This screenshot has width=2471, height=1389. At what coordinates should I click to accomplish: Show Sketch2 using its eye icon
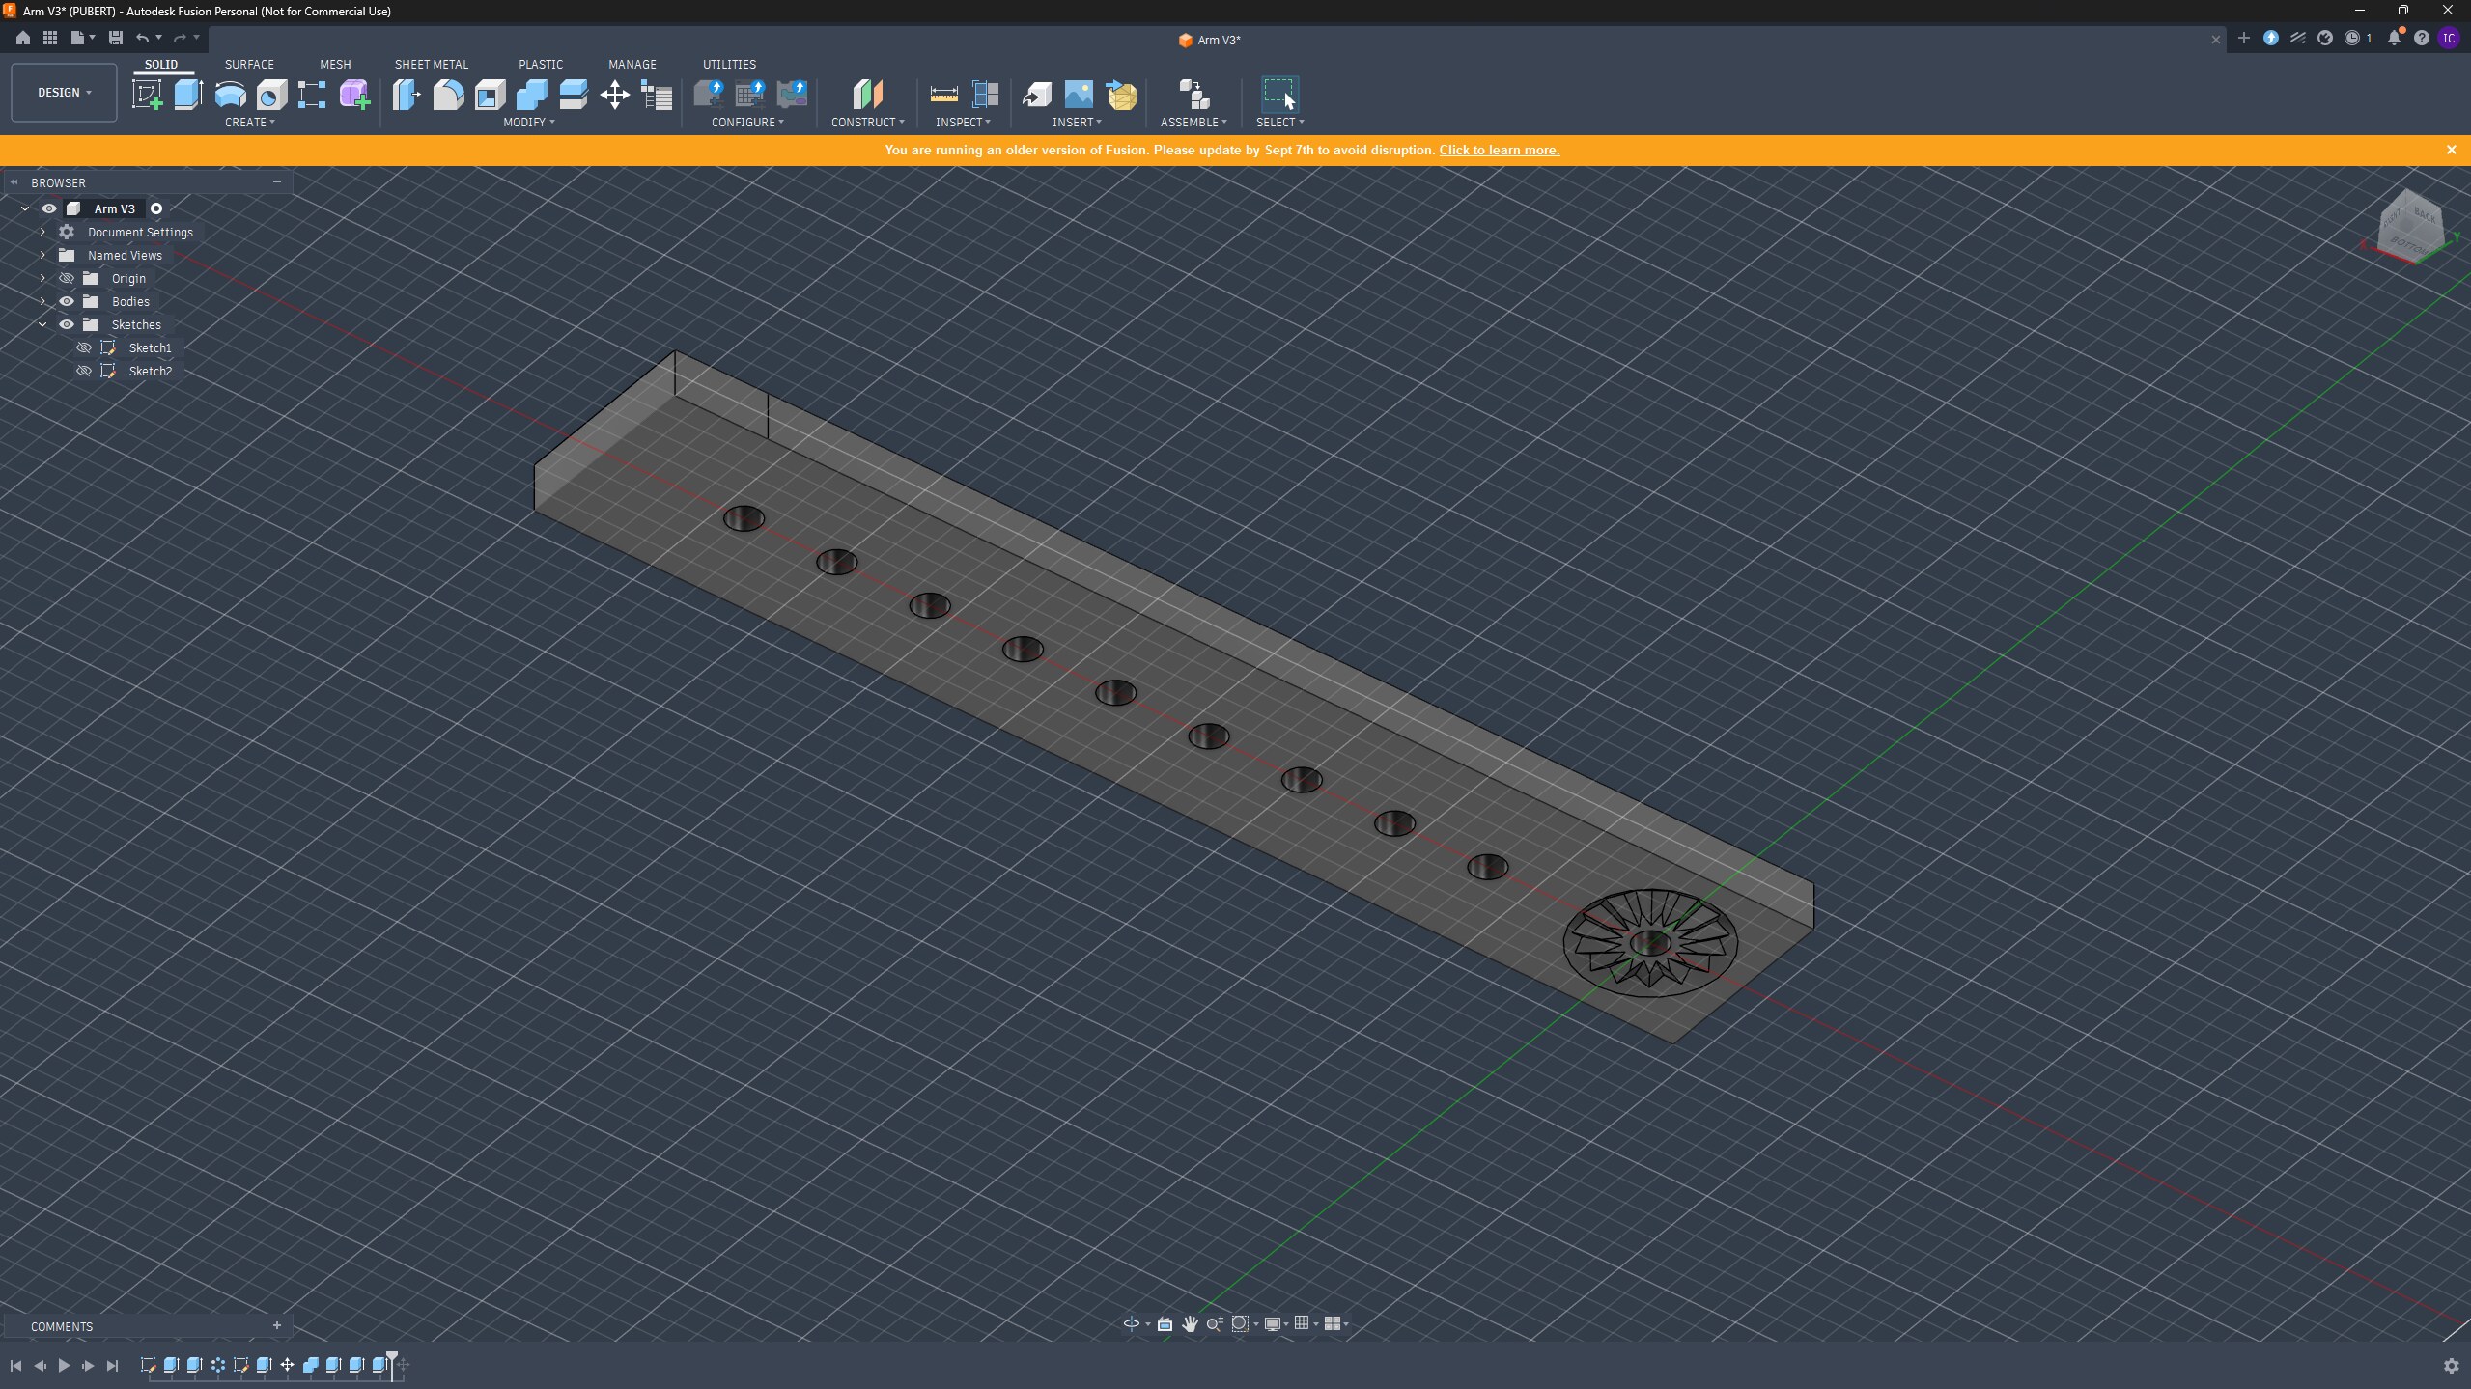tap(84, 371)
